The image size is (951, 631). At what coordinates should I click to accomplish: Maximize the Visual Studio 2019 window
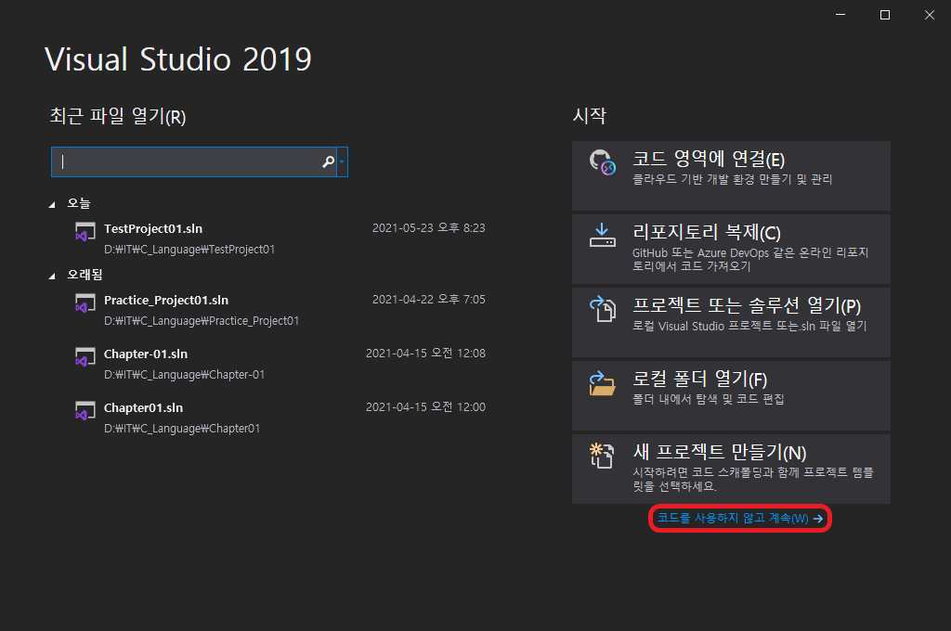(885, 15)
